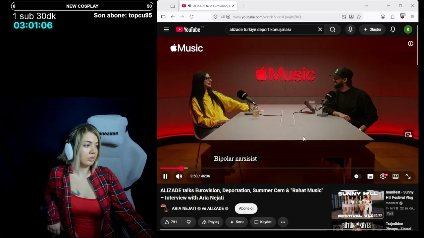Screen dimensions: 424x238
Task: Like the video with 791 likes
Action: (171, 222)
